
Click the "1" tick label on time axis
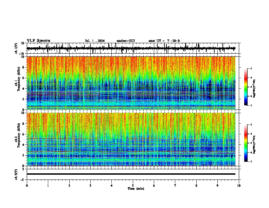tap(48, 186)
